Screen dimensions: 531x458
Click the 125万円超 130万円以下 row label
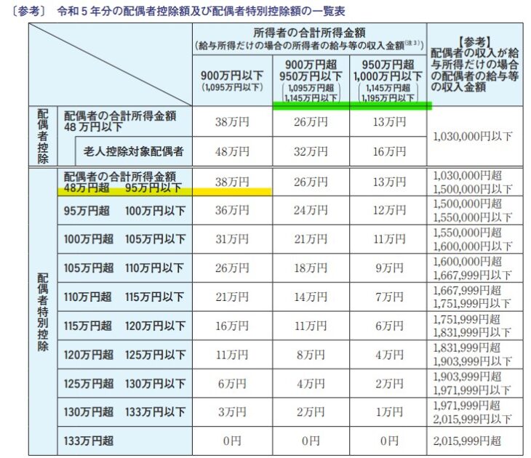click(x=124, y=384)
